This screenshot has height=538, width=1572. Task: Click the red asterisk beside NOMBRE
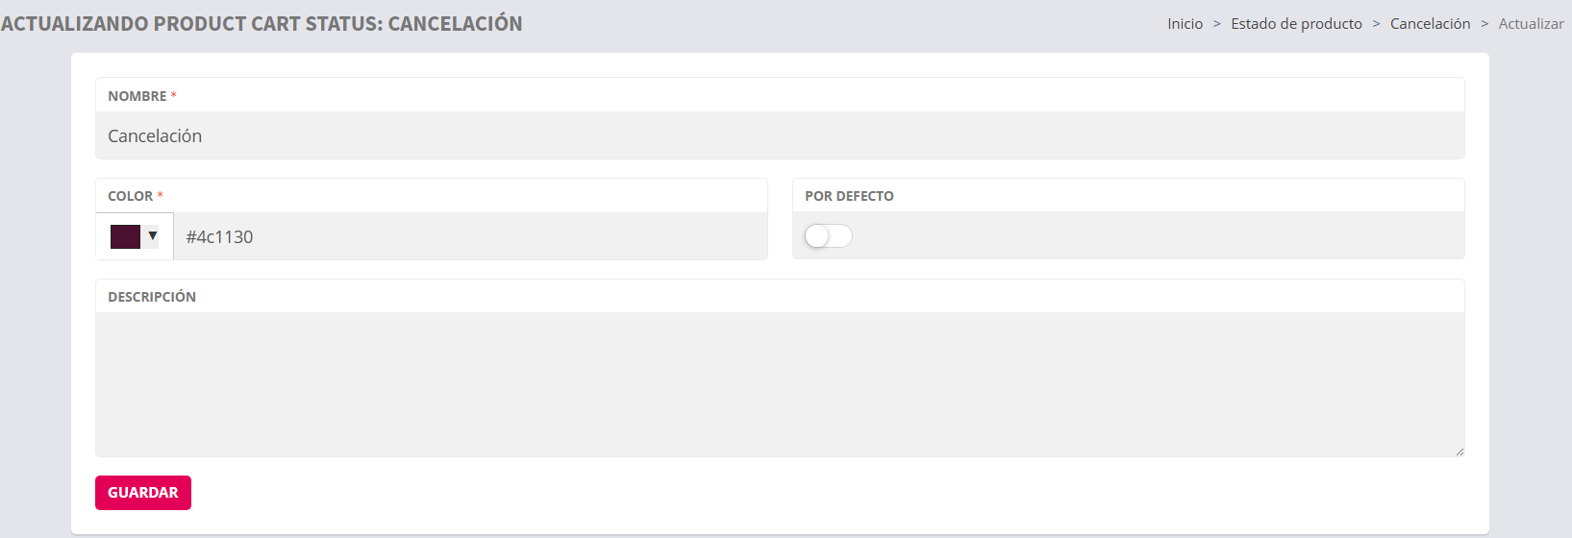174,96
